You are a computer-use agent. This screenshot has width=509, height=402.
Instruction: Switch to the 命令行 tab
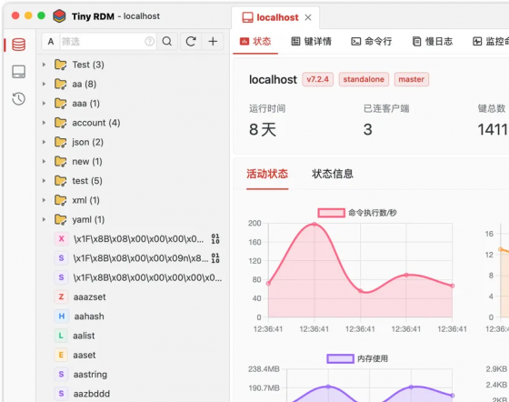(372, 41)
